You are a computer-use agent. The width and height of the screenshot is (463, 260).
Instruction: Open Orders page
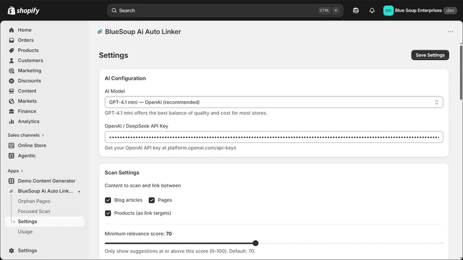(x=25, y=40)
